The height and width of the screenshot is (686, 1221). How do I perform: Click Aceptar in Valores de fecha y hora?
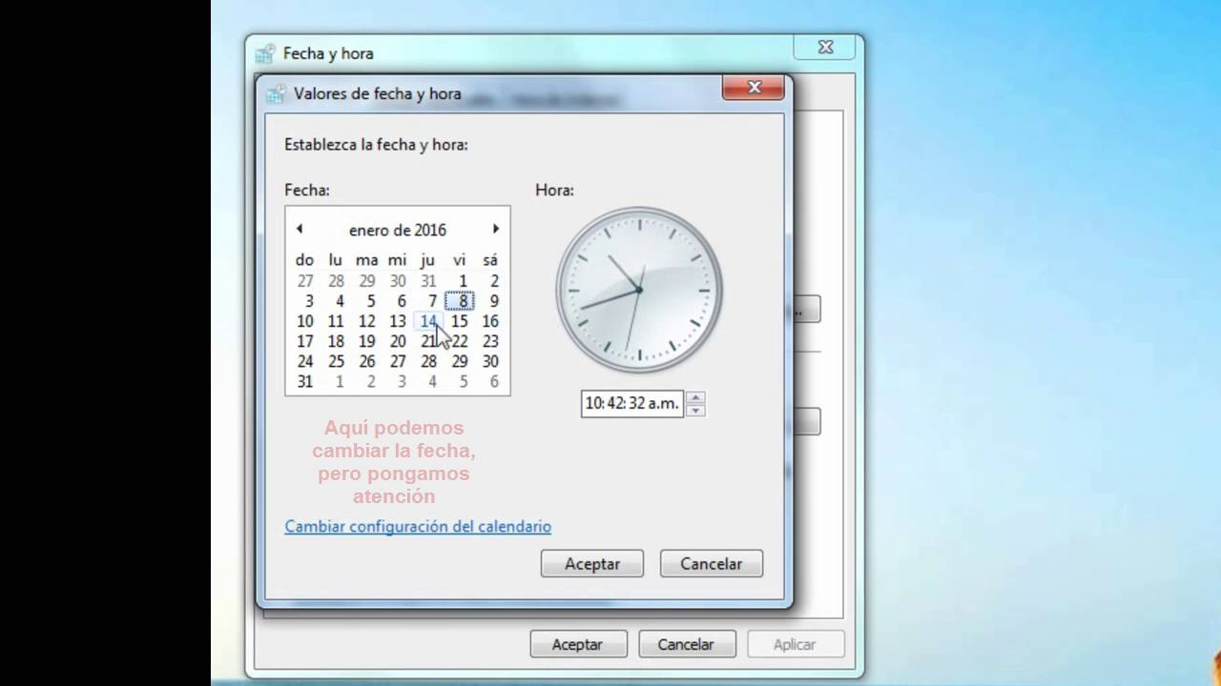pos(592,564)
